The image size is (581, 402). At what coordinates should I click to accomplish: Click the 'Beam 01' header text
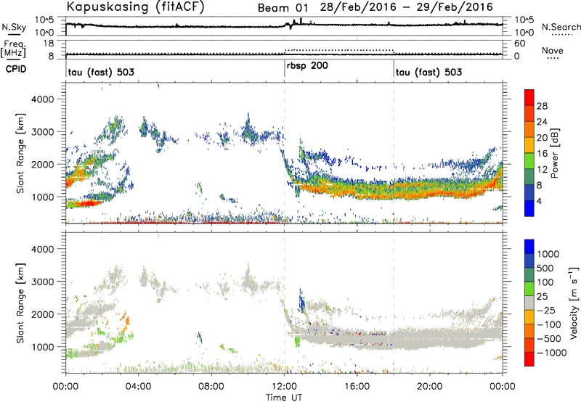[x=283, y=8]
